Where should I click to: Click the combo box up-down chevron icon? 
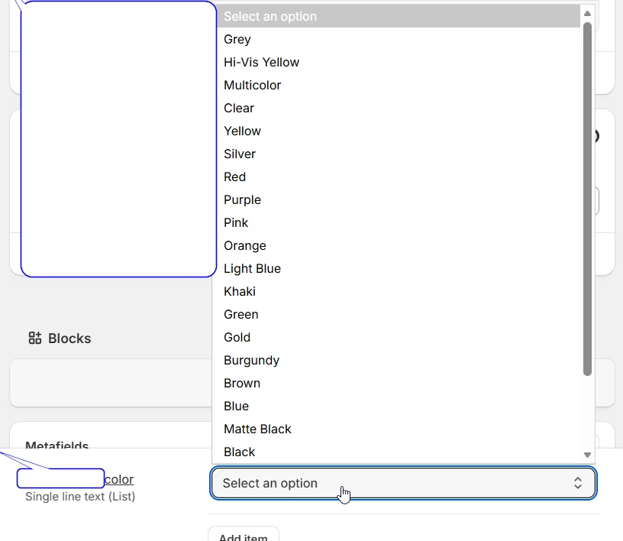[578, 483]
